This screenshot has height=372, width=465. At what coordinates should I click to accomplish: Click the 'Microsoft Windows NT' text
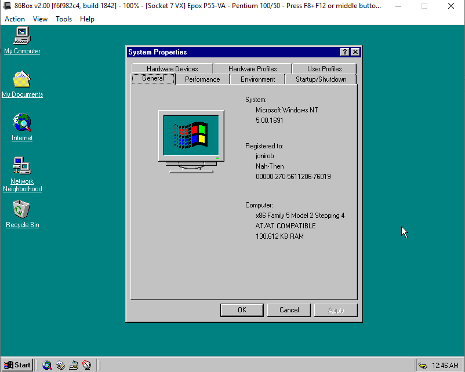[x=286, y=110]
